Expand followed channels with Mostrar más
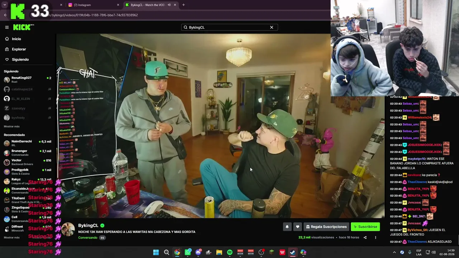This screenshot has height=258, width=459. click(12, 126)
